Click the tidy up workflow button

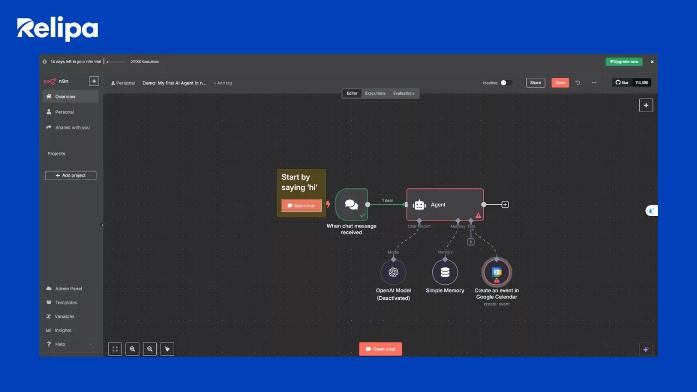(x=167, y=349)
